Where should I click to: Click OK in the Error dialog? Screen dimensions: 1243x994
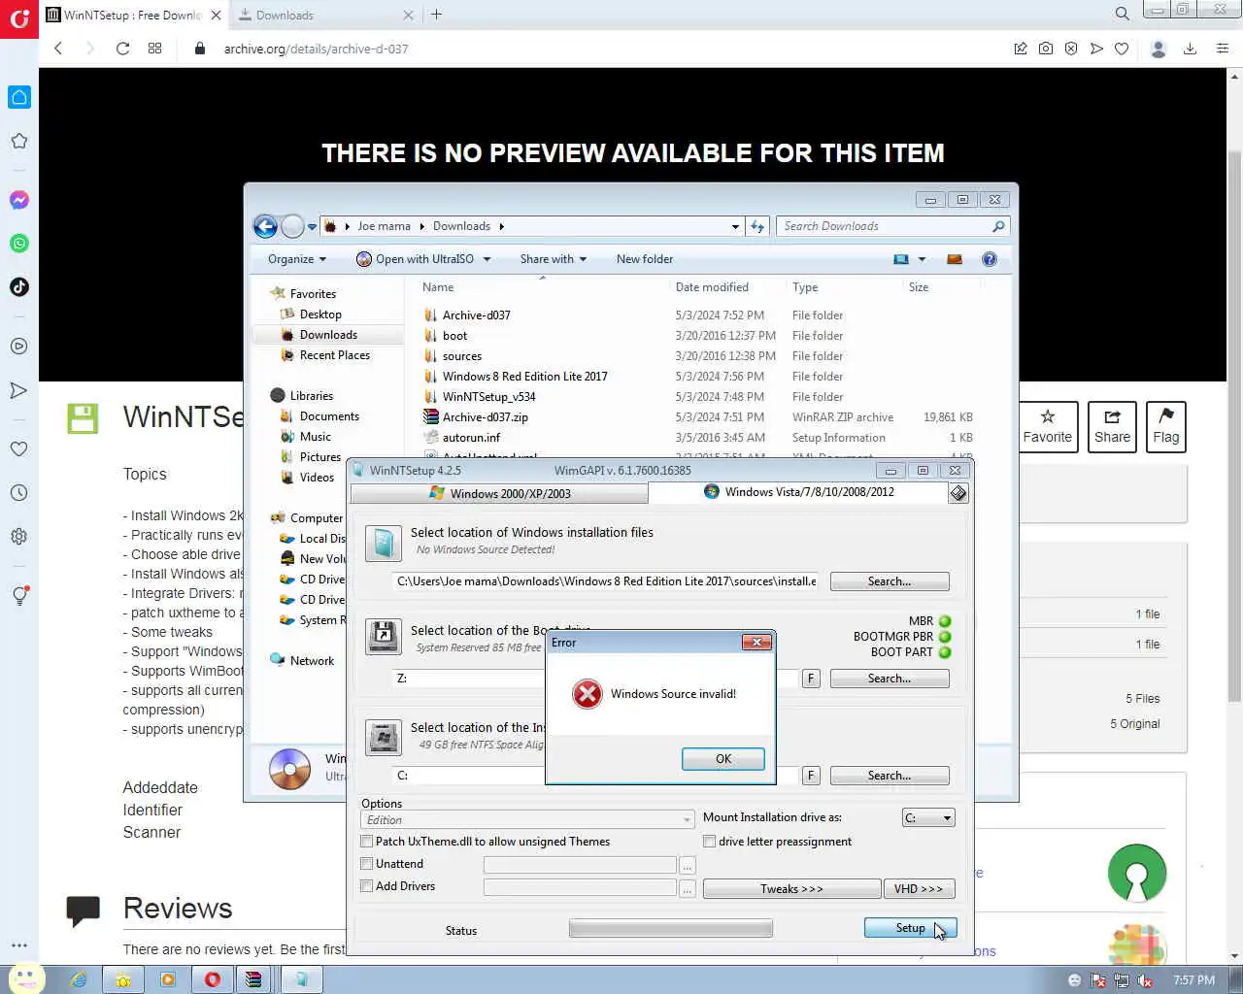[x=722, y=759]
